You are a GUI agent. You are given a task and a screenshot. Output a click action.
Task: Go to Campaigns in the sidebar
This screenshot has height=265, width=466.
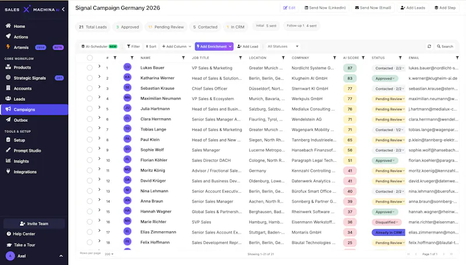pyautogui.click(x=34, y=109)
